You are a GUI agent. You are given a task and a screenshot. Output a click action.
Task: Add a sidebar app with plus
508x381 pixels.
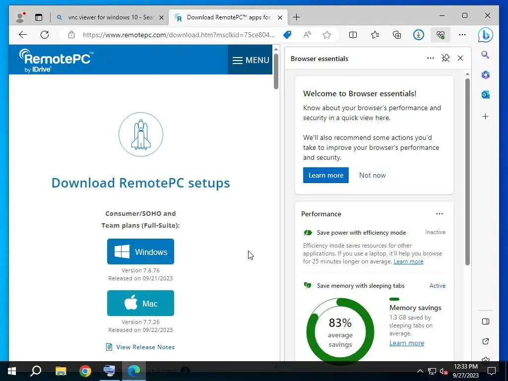click(x=485, y=116)
